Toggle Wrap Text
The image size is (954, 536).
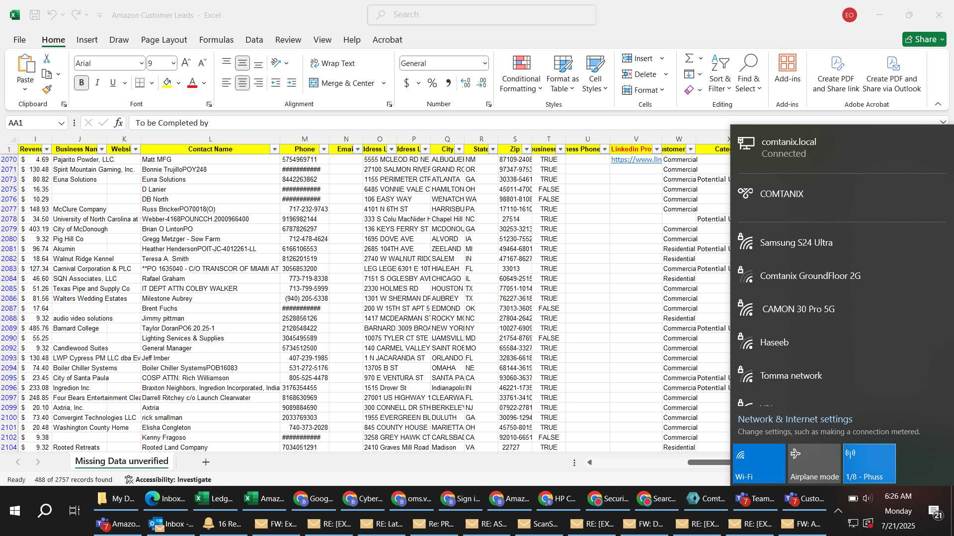(332, 63)
